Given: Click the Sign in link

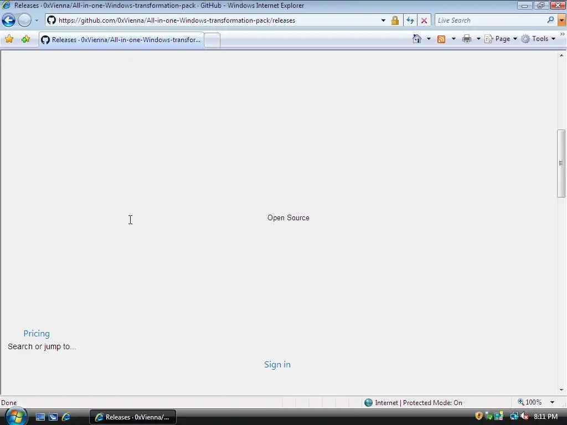Looking at the screenshot, I should [277, 364].
